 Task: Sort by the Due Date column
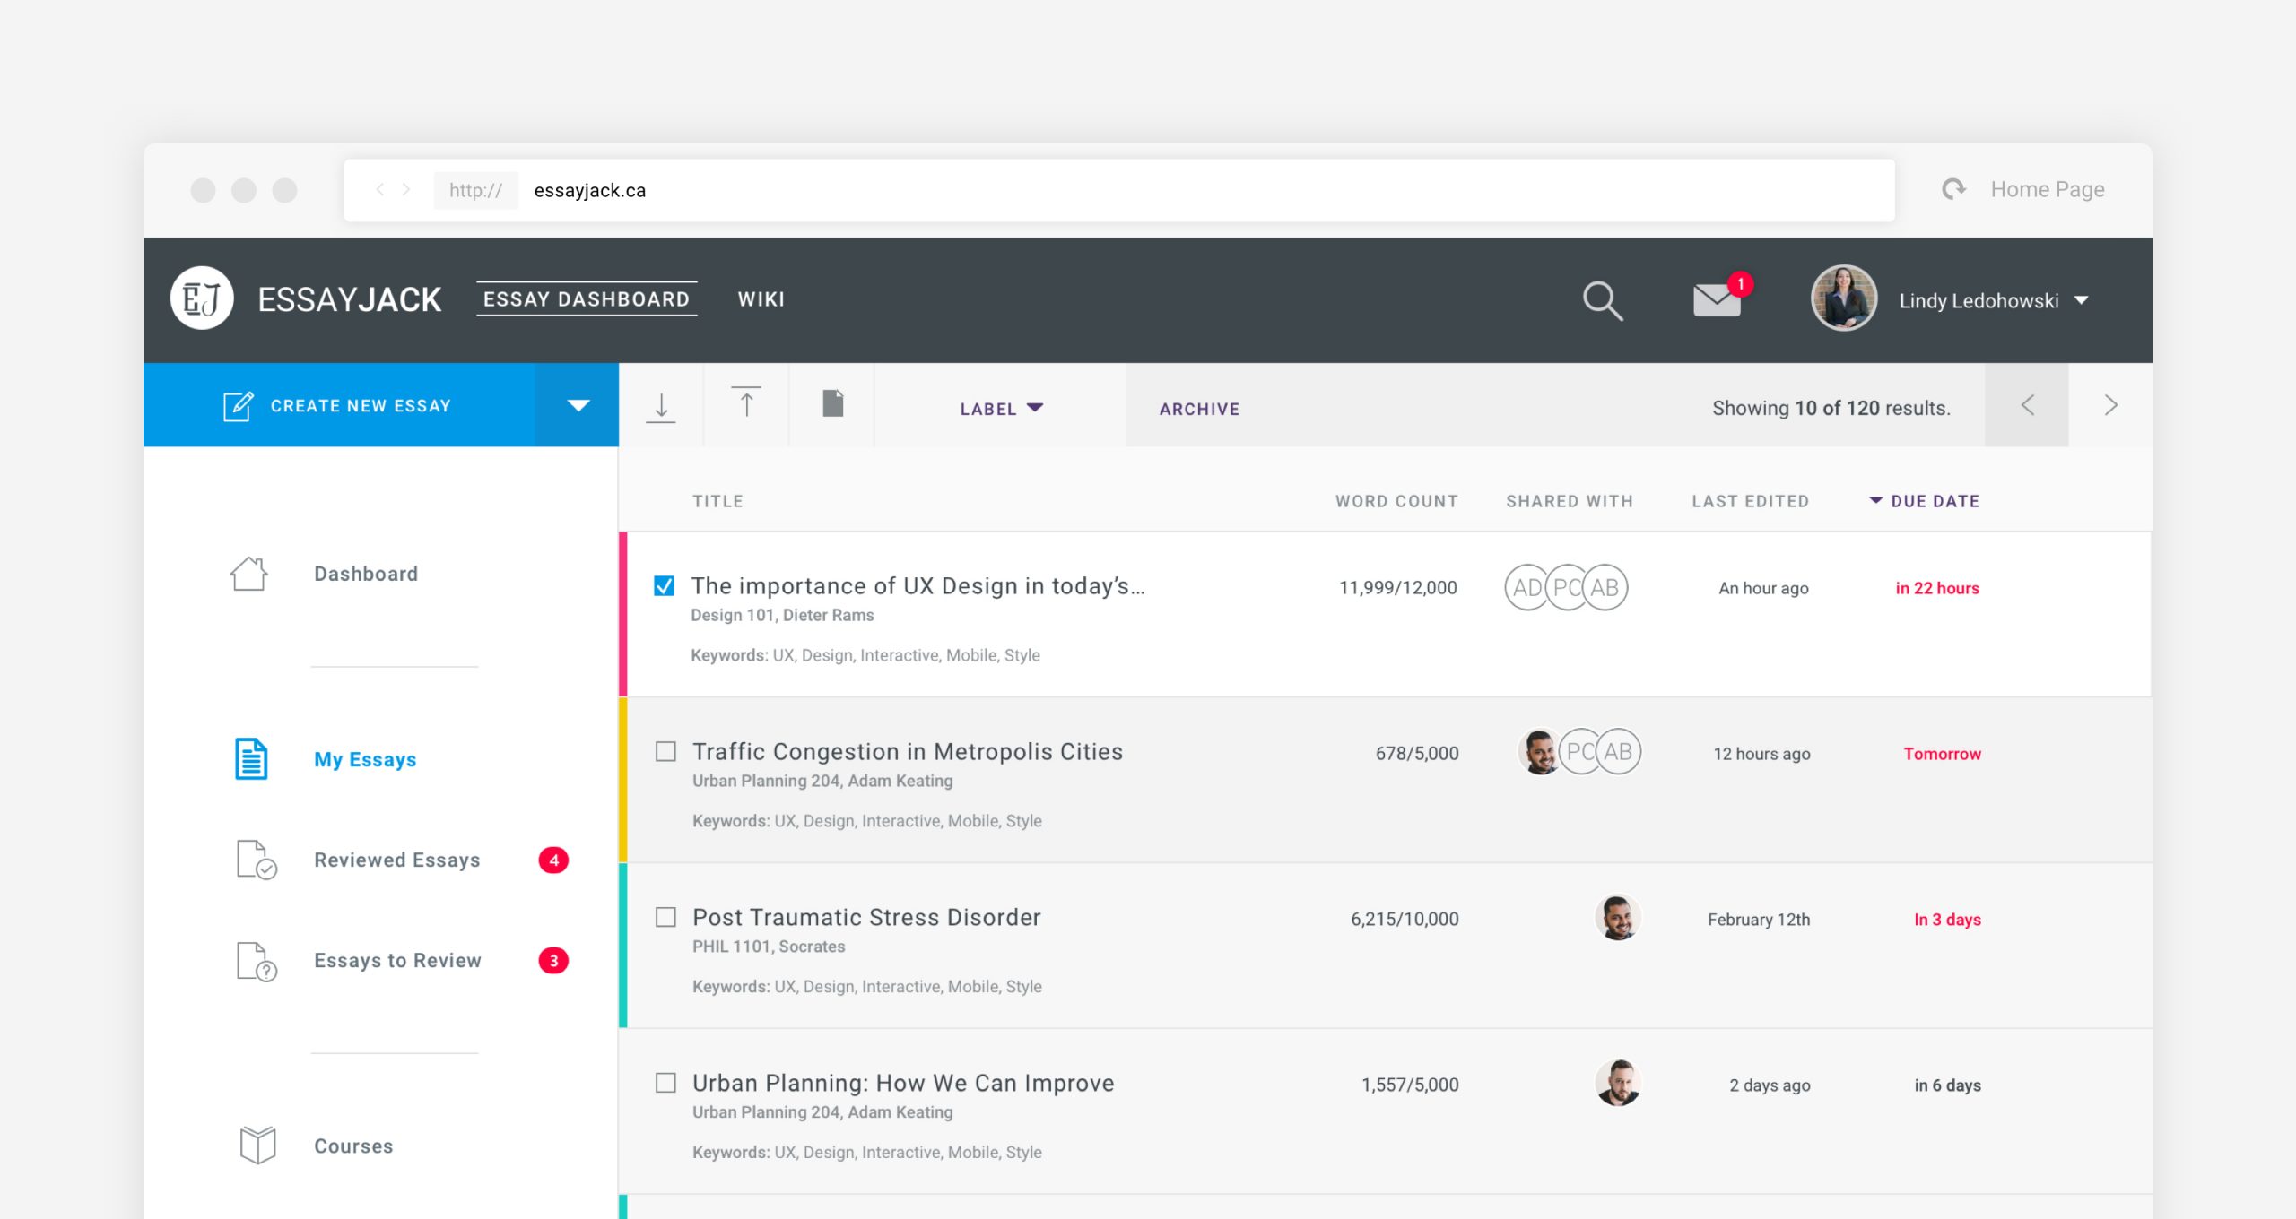[1934, 501]
